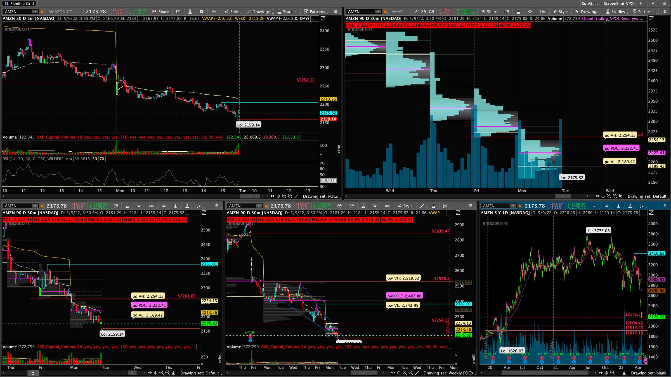Viewport: 671px width, 377px height.
Task: Open grid layout icon in top bar
Action: pyautogui.click(x=641, y=3)
